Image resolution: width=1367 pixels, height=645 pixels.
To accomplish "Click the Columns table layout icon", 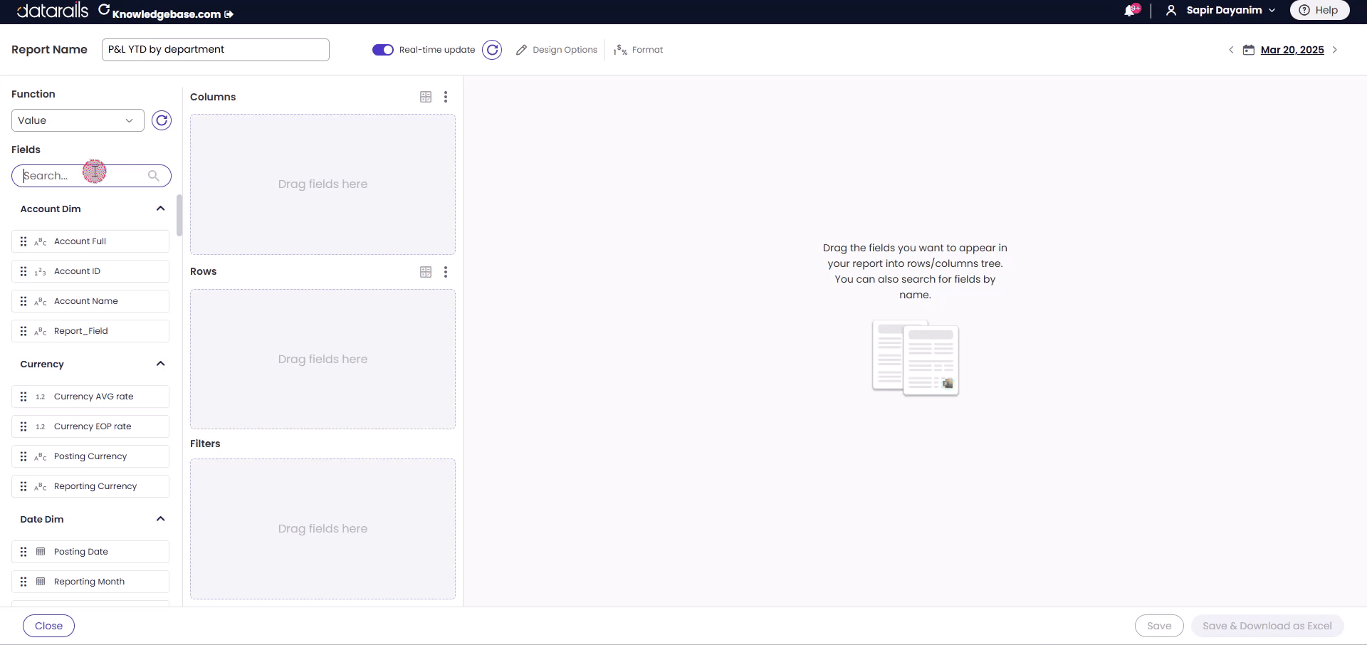I will pyautogui.click(x=426, y=97).
